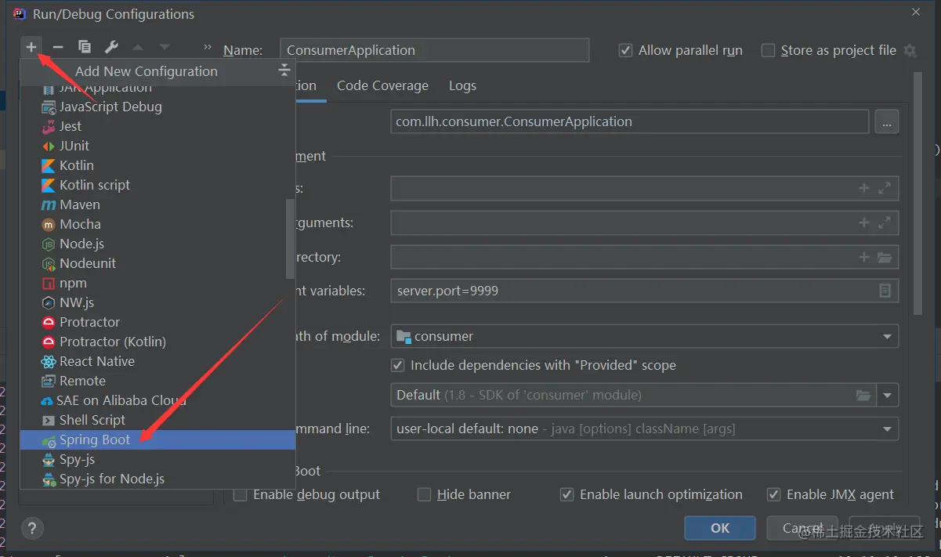This screenshot has height=557, width=941.
Task: Open the environment variables edit list icon
Action: (x=885, y=291)
